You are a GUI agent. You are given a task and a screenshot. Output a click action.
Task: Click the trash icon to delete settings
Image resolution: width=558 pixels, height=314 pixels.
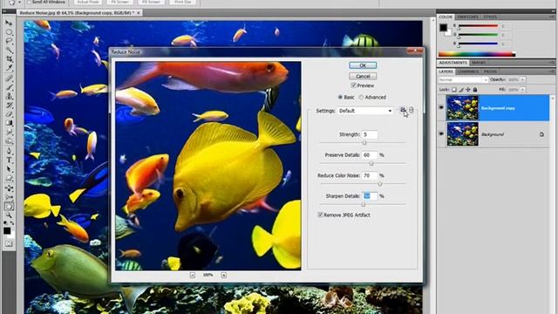pyautogui.click(x=412, y=111)
